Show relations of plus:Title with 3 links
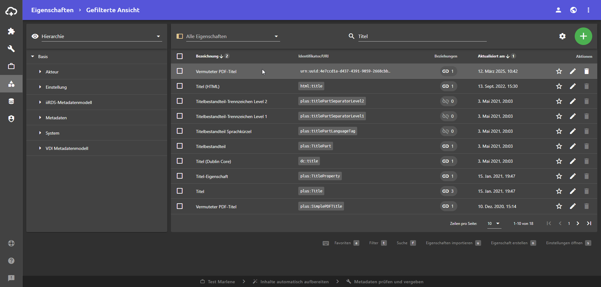Screen dimensions: 601x287 click(x=448, y=191)
